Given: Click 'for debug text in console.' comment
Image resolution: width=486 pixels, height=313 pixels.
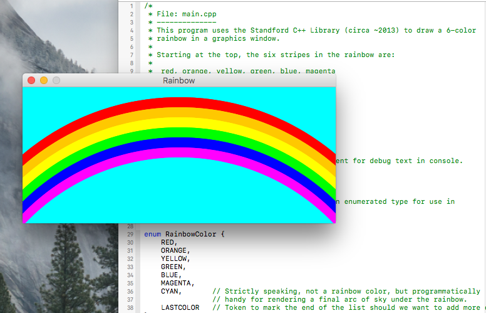Looking at the screenshot, I should click(x=408, y=161).
